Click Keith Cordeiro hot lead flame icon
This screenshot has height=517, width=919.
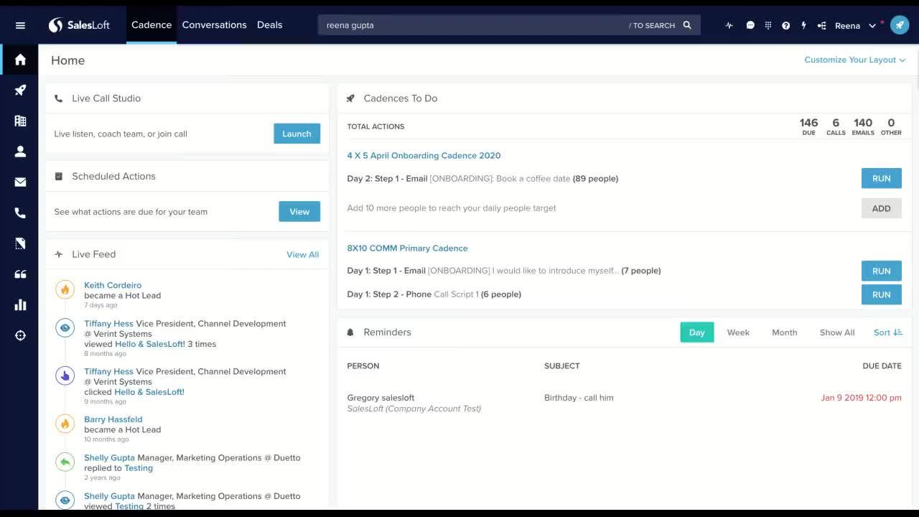click(65, 289)
